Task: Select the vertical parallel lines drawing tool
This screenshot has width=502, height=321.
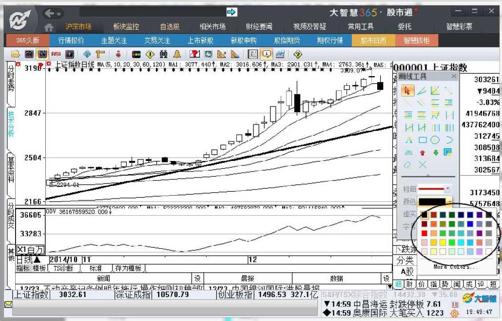Action: (x=436, y=128)
